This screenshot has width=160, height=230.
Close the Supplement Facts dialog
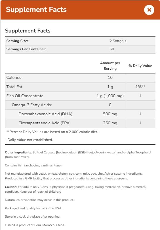(x=149, y=10)
